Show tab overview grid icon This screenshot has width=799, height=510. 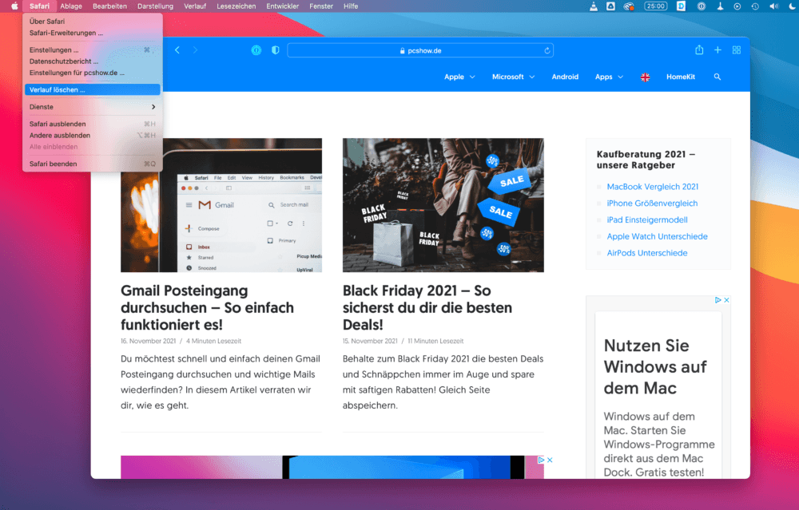(x=737, y=49)
